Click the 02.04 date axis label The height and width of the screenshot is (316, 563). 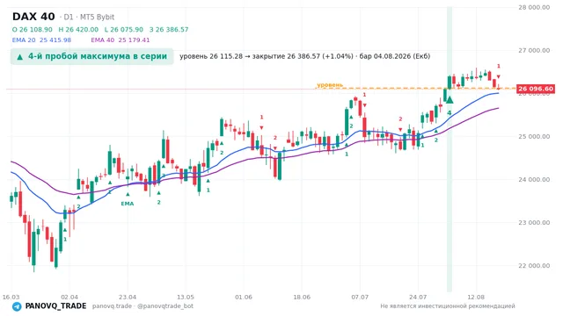click(x=69, y=297)
